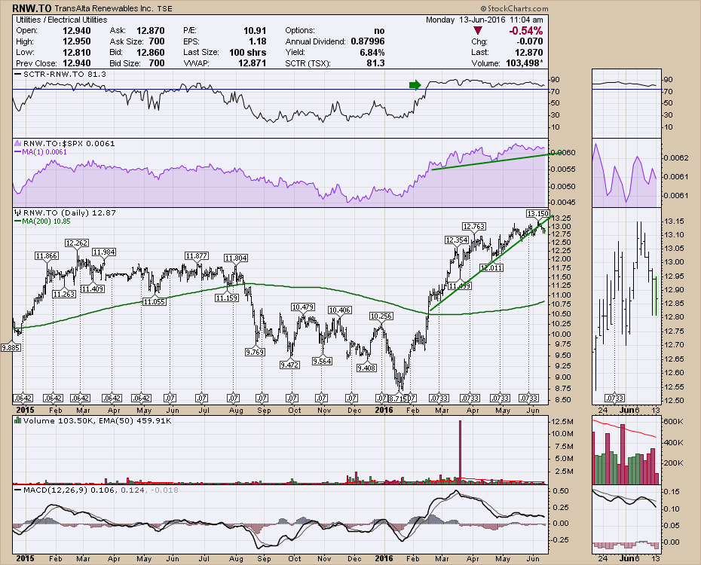This screenshot has width=701, height=565.
Task: Click the 11.159 low price label
Action: (x=227, y=298)
